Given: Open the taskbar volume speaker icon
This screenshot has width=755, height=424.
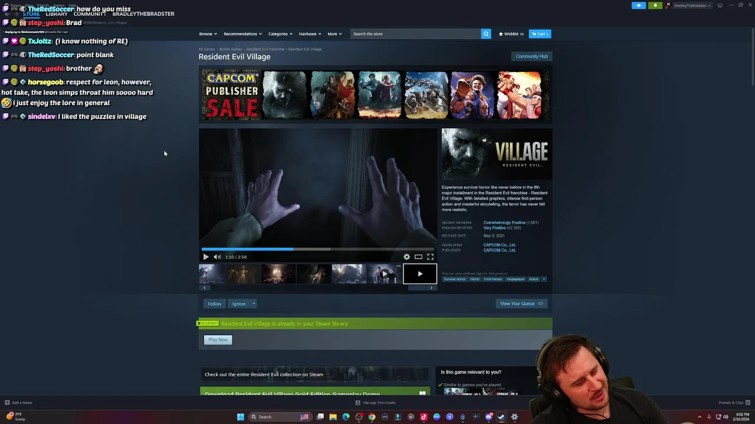Looking at the screenshot, I should 726,417.
